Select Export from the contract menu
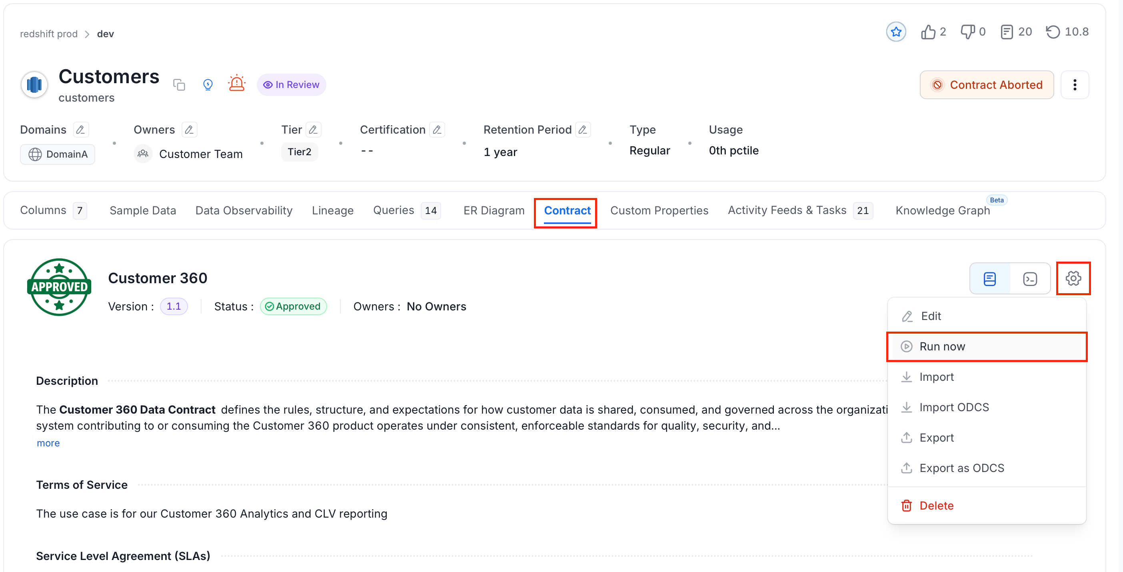This screenshot has height=572, width=1123. click(x=987, y=438)
